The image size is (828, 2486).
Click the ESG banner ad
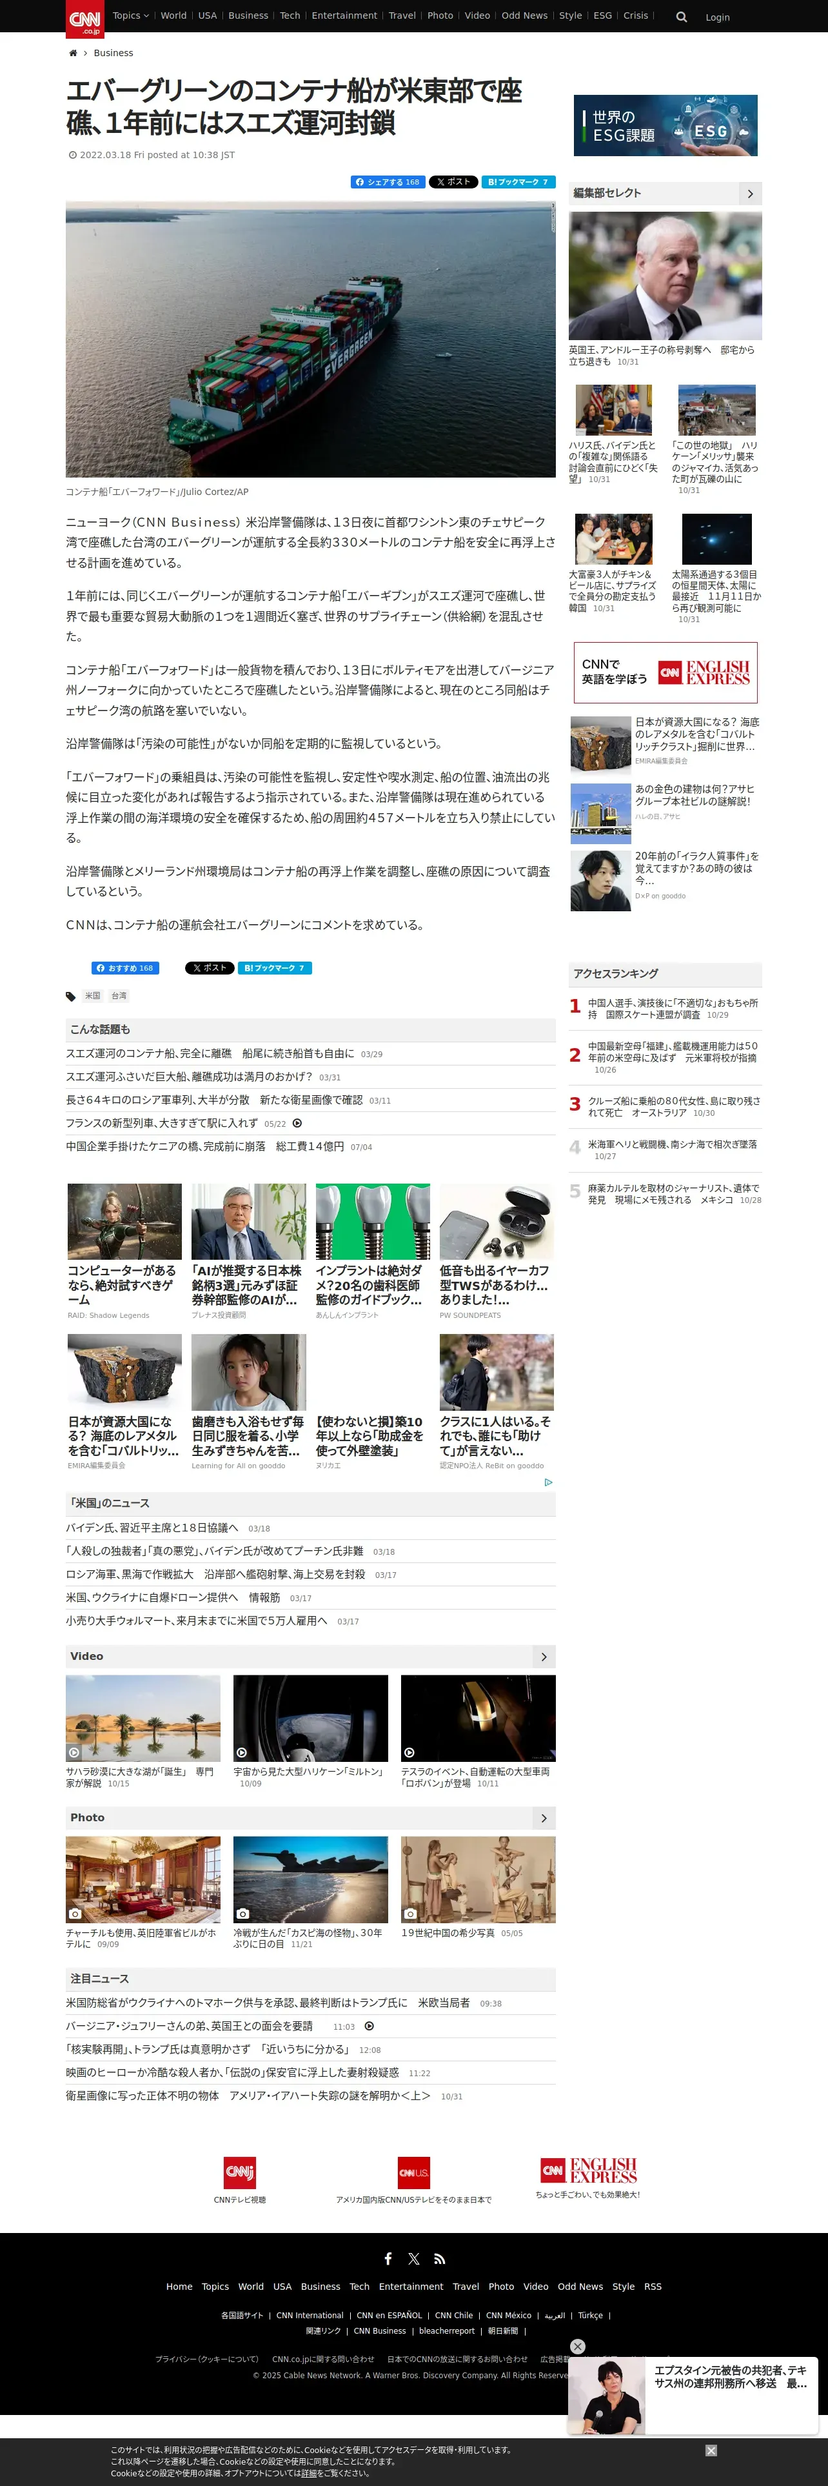click(665, 125)
